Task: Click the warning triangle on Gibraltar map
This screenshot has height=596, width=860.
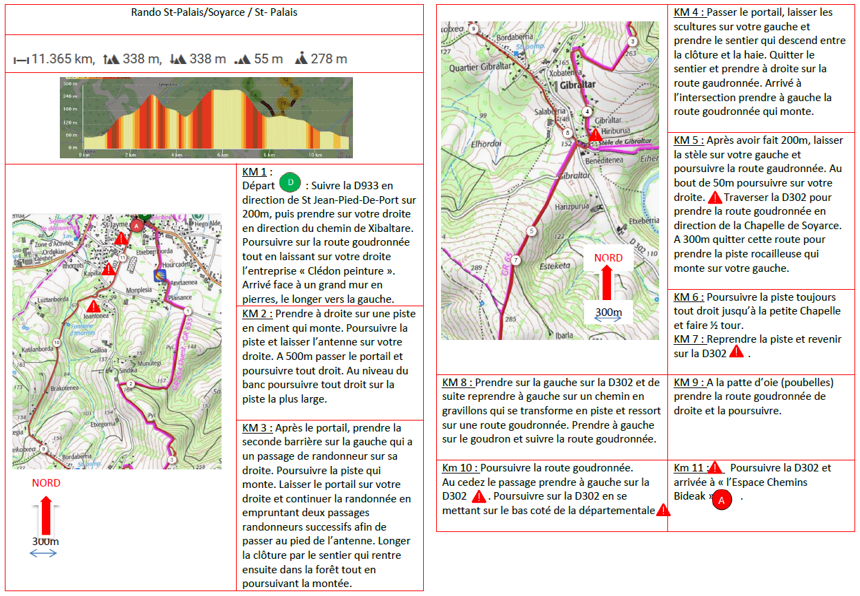Action: tap(594, 134)
